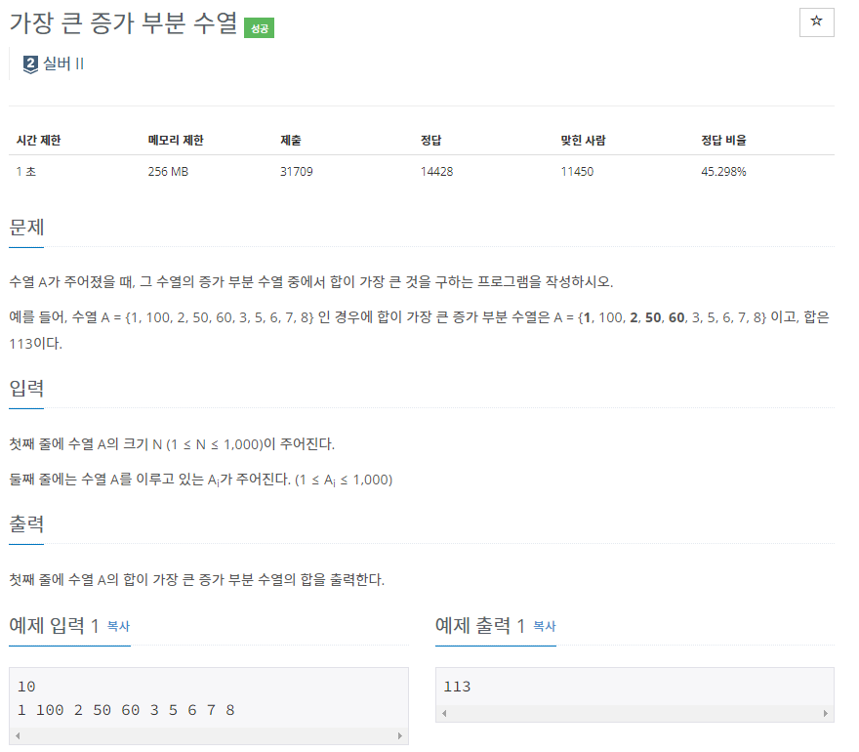Click the 31709 submissions value

[x=297, y=172]
